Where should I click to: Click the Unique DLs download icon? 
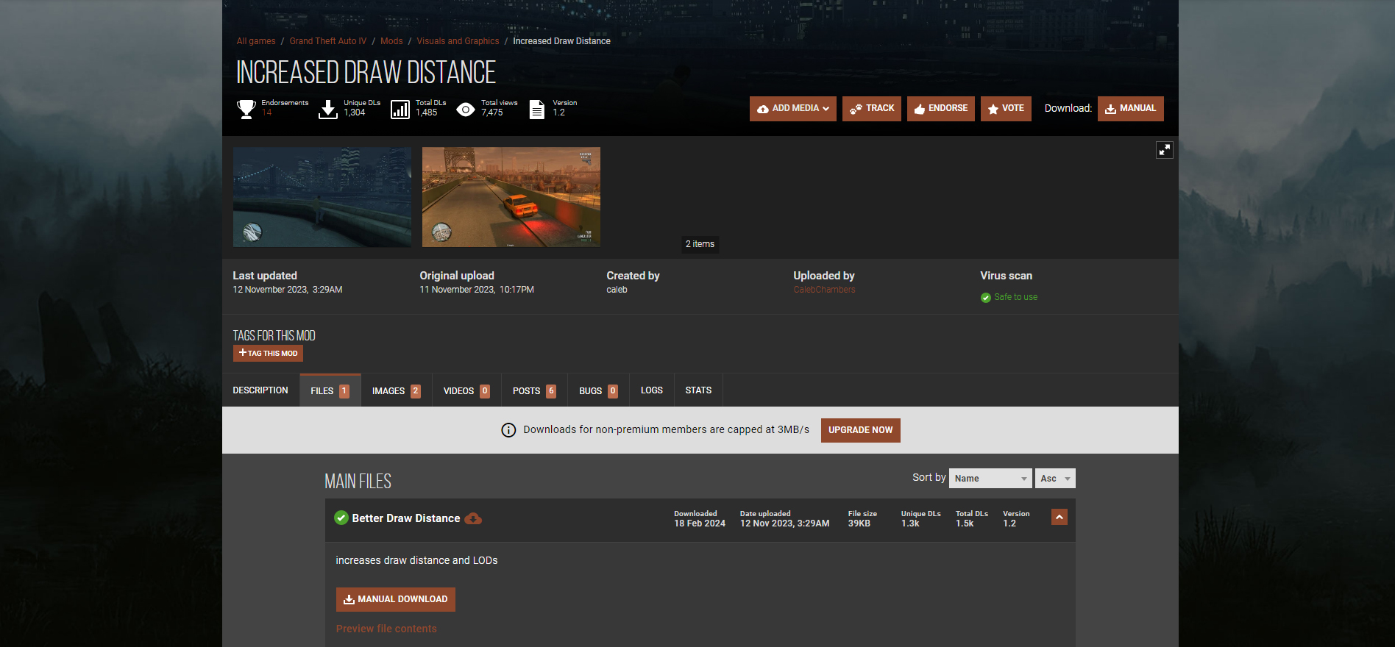pyautogui.click(x=328, y=109)
